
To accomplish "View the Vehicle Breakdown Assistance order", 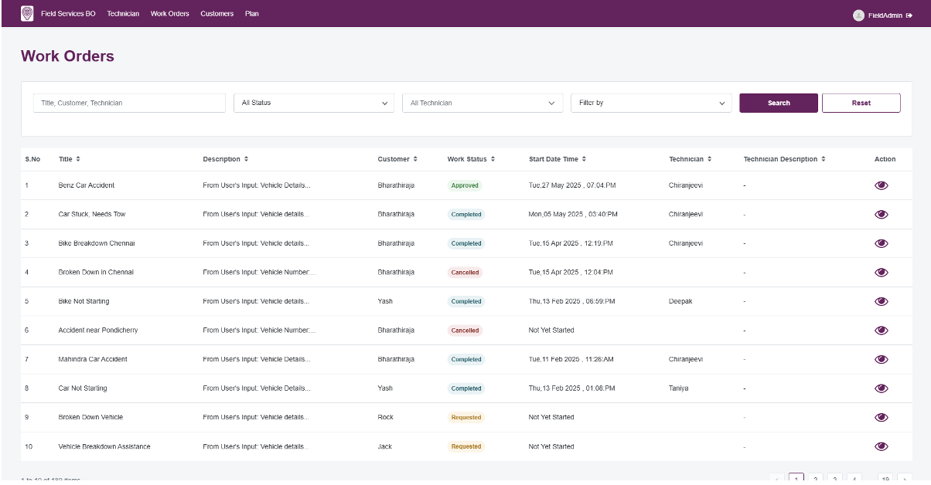I will click(881, 446).
